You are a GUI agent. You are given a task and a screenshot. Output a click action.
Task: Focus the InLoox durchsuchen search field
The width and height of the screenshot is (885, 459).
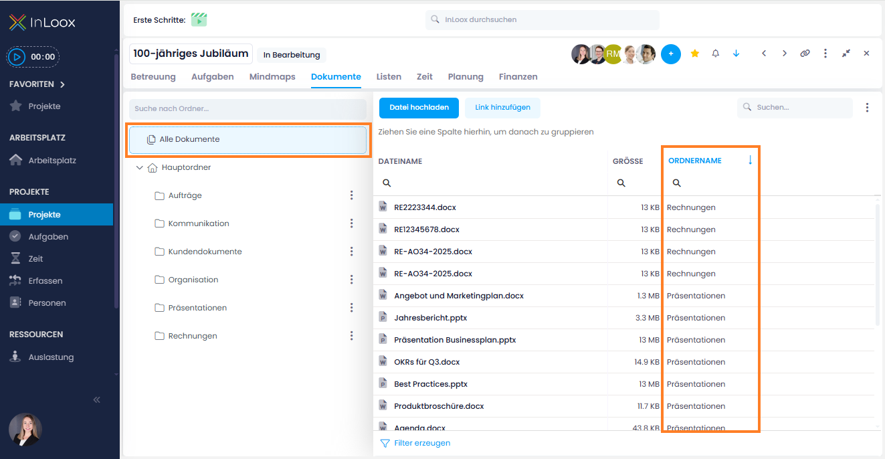pyautogui.click(x=542, y=19)
